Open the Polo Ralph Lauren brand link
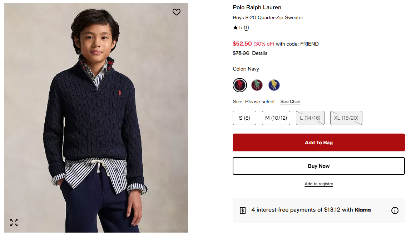Image resolution: width=411 pixels, height=239 pixels. tap(257, 7)
